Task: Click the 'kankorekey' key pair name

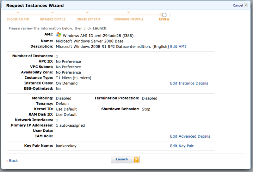Action: point(66,146)
